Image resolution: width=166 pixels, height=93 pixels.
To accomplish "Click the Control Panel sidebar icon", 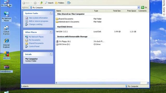I will [26, 47].
